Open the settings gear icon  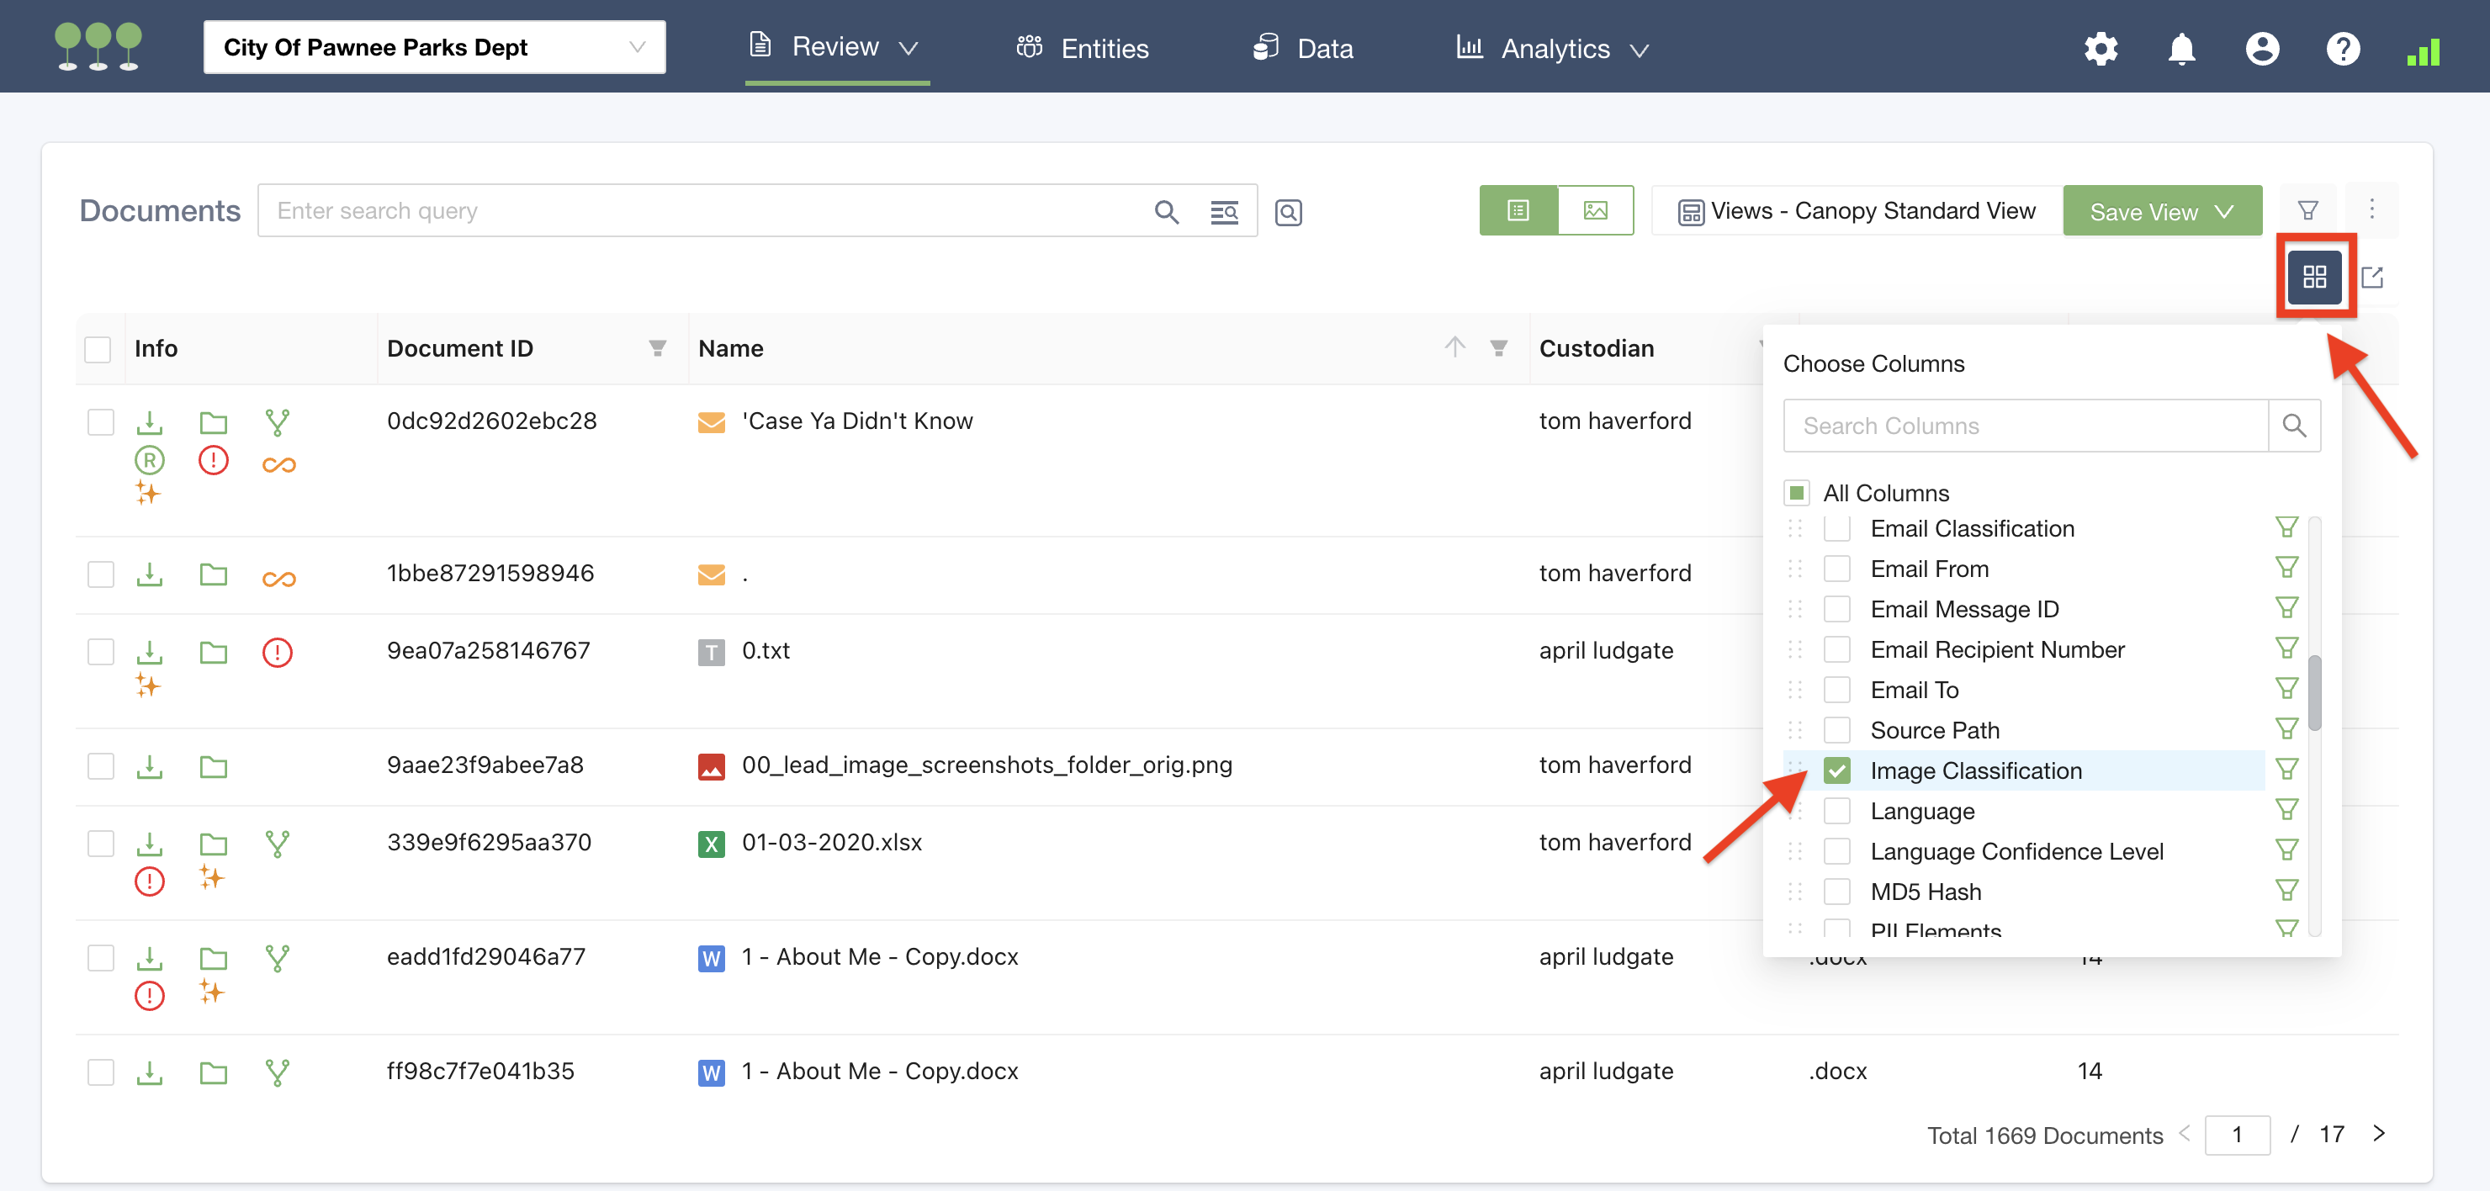tap(2100, 48)
